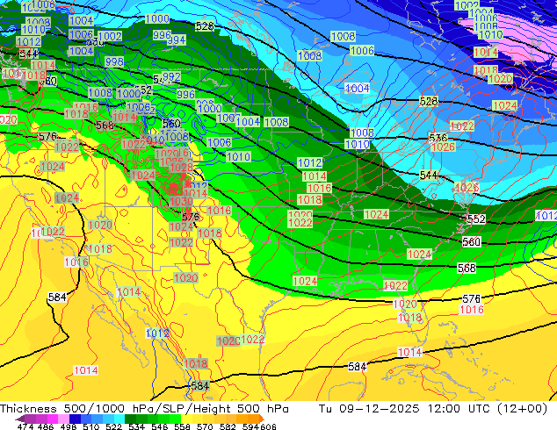Click the 606 legend value

point(268,426)
